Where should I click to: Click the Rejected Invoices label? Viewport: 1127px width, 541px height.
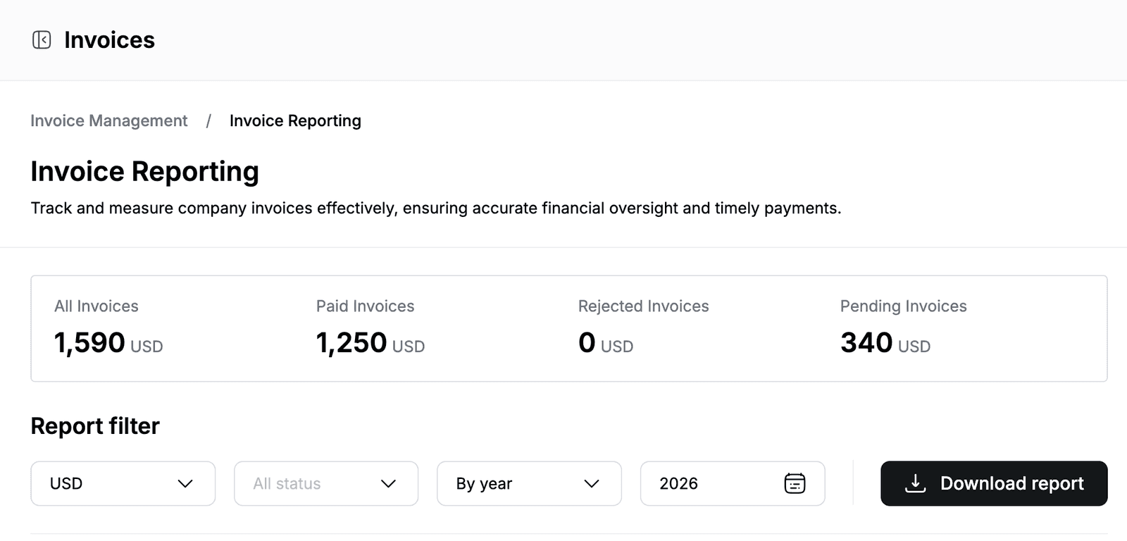coord(644,306)
